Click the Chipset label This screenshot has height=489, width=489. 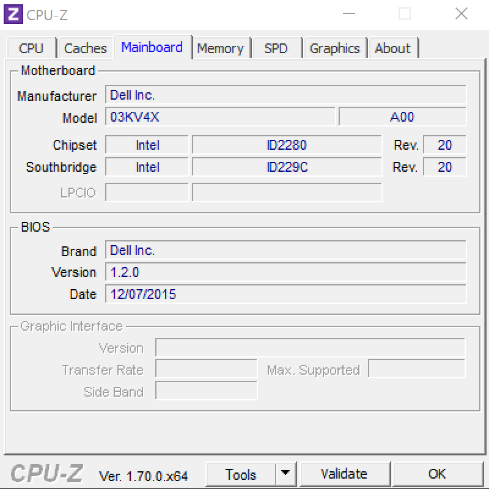[75, 145]
